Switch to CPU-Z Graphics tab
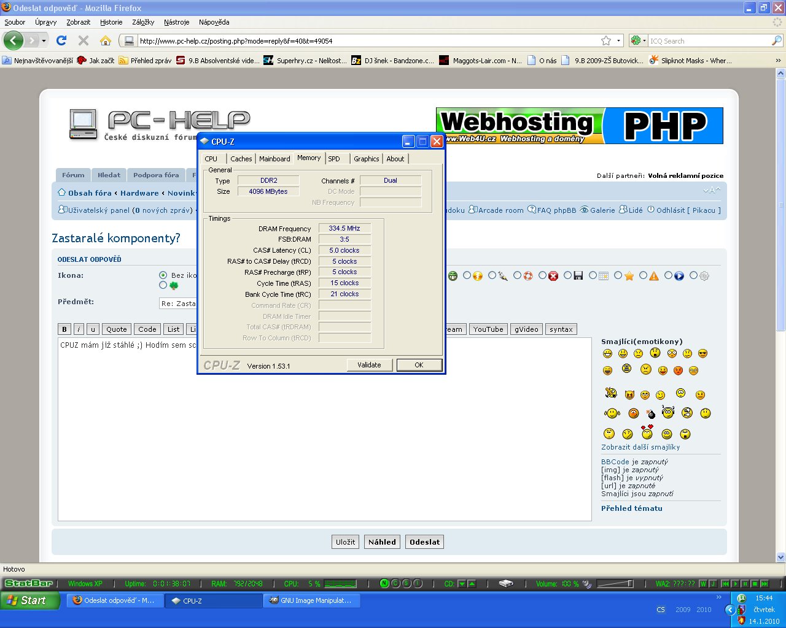 [x=367, y=159]
